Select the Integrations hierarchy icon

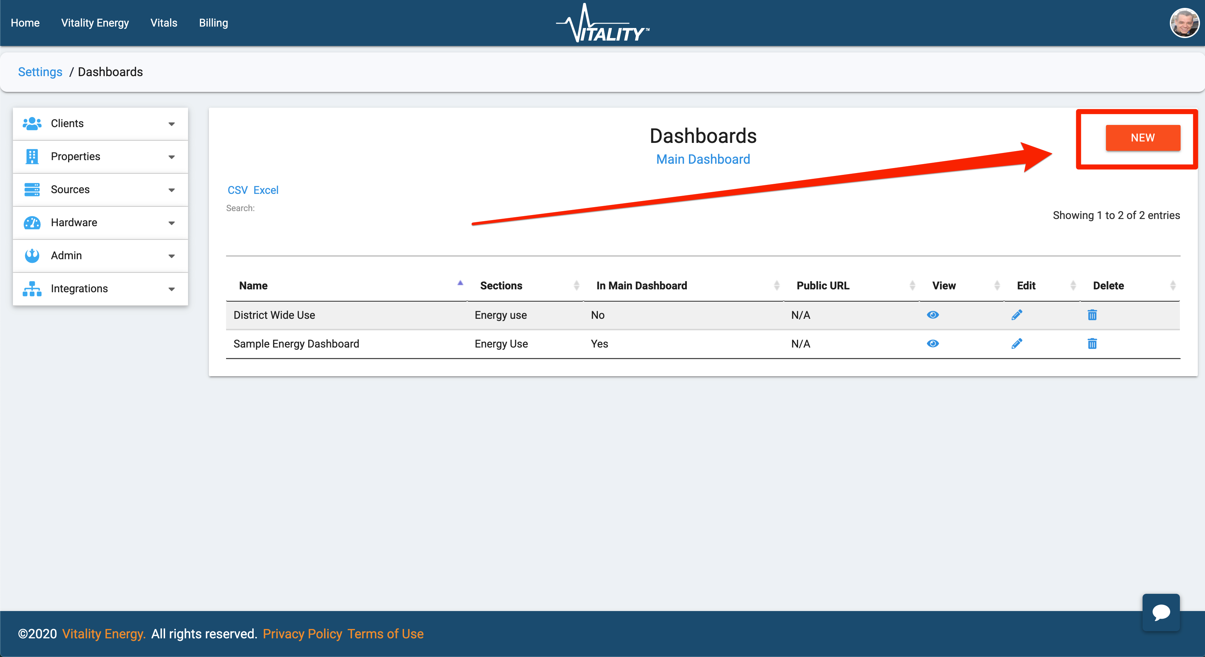(x=31, y=289)
